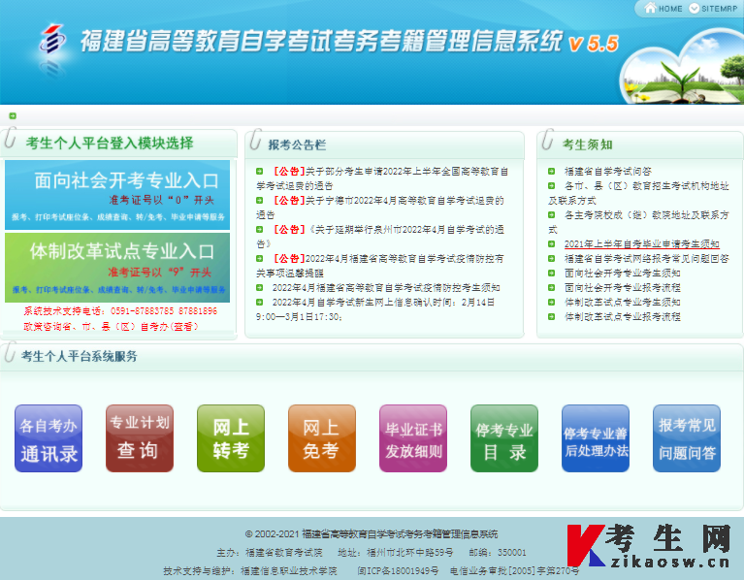Image resolution: width=744 pixels, height=580 pixels.
Task: Click the SITEMAP arrow icon
Action: point(694,8)
